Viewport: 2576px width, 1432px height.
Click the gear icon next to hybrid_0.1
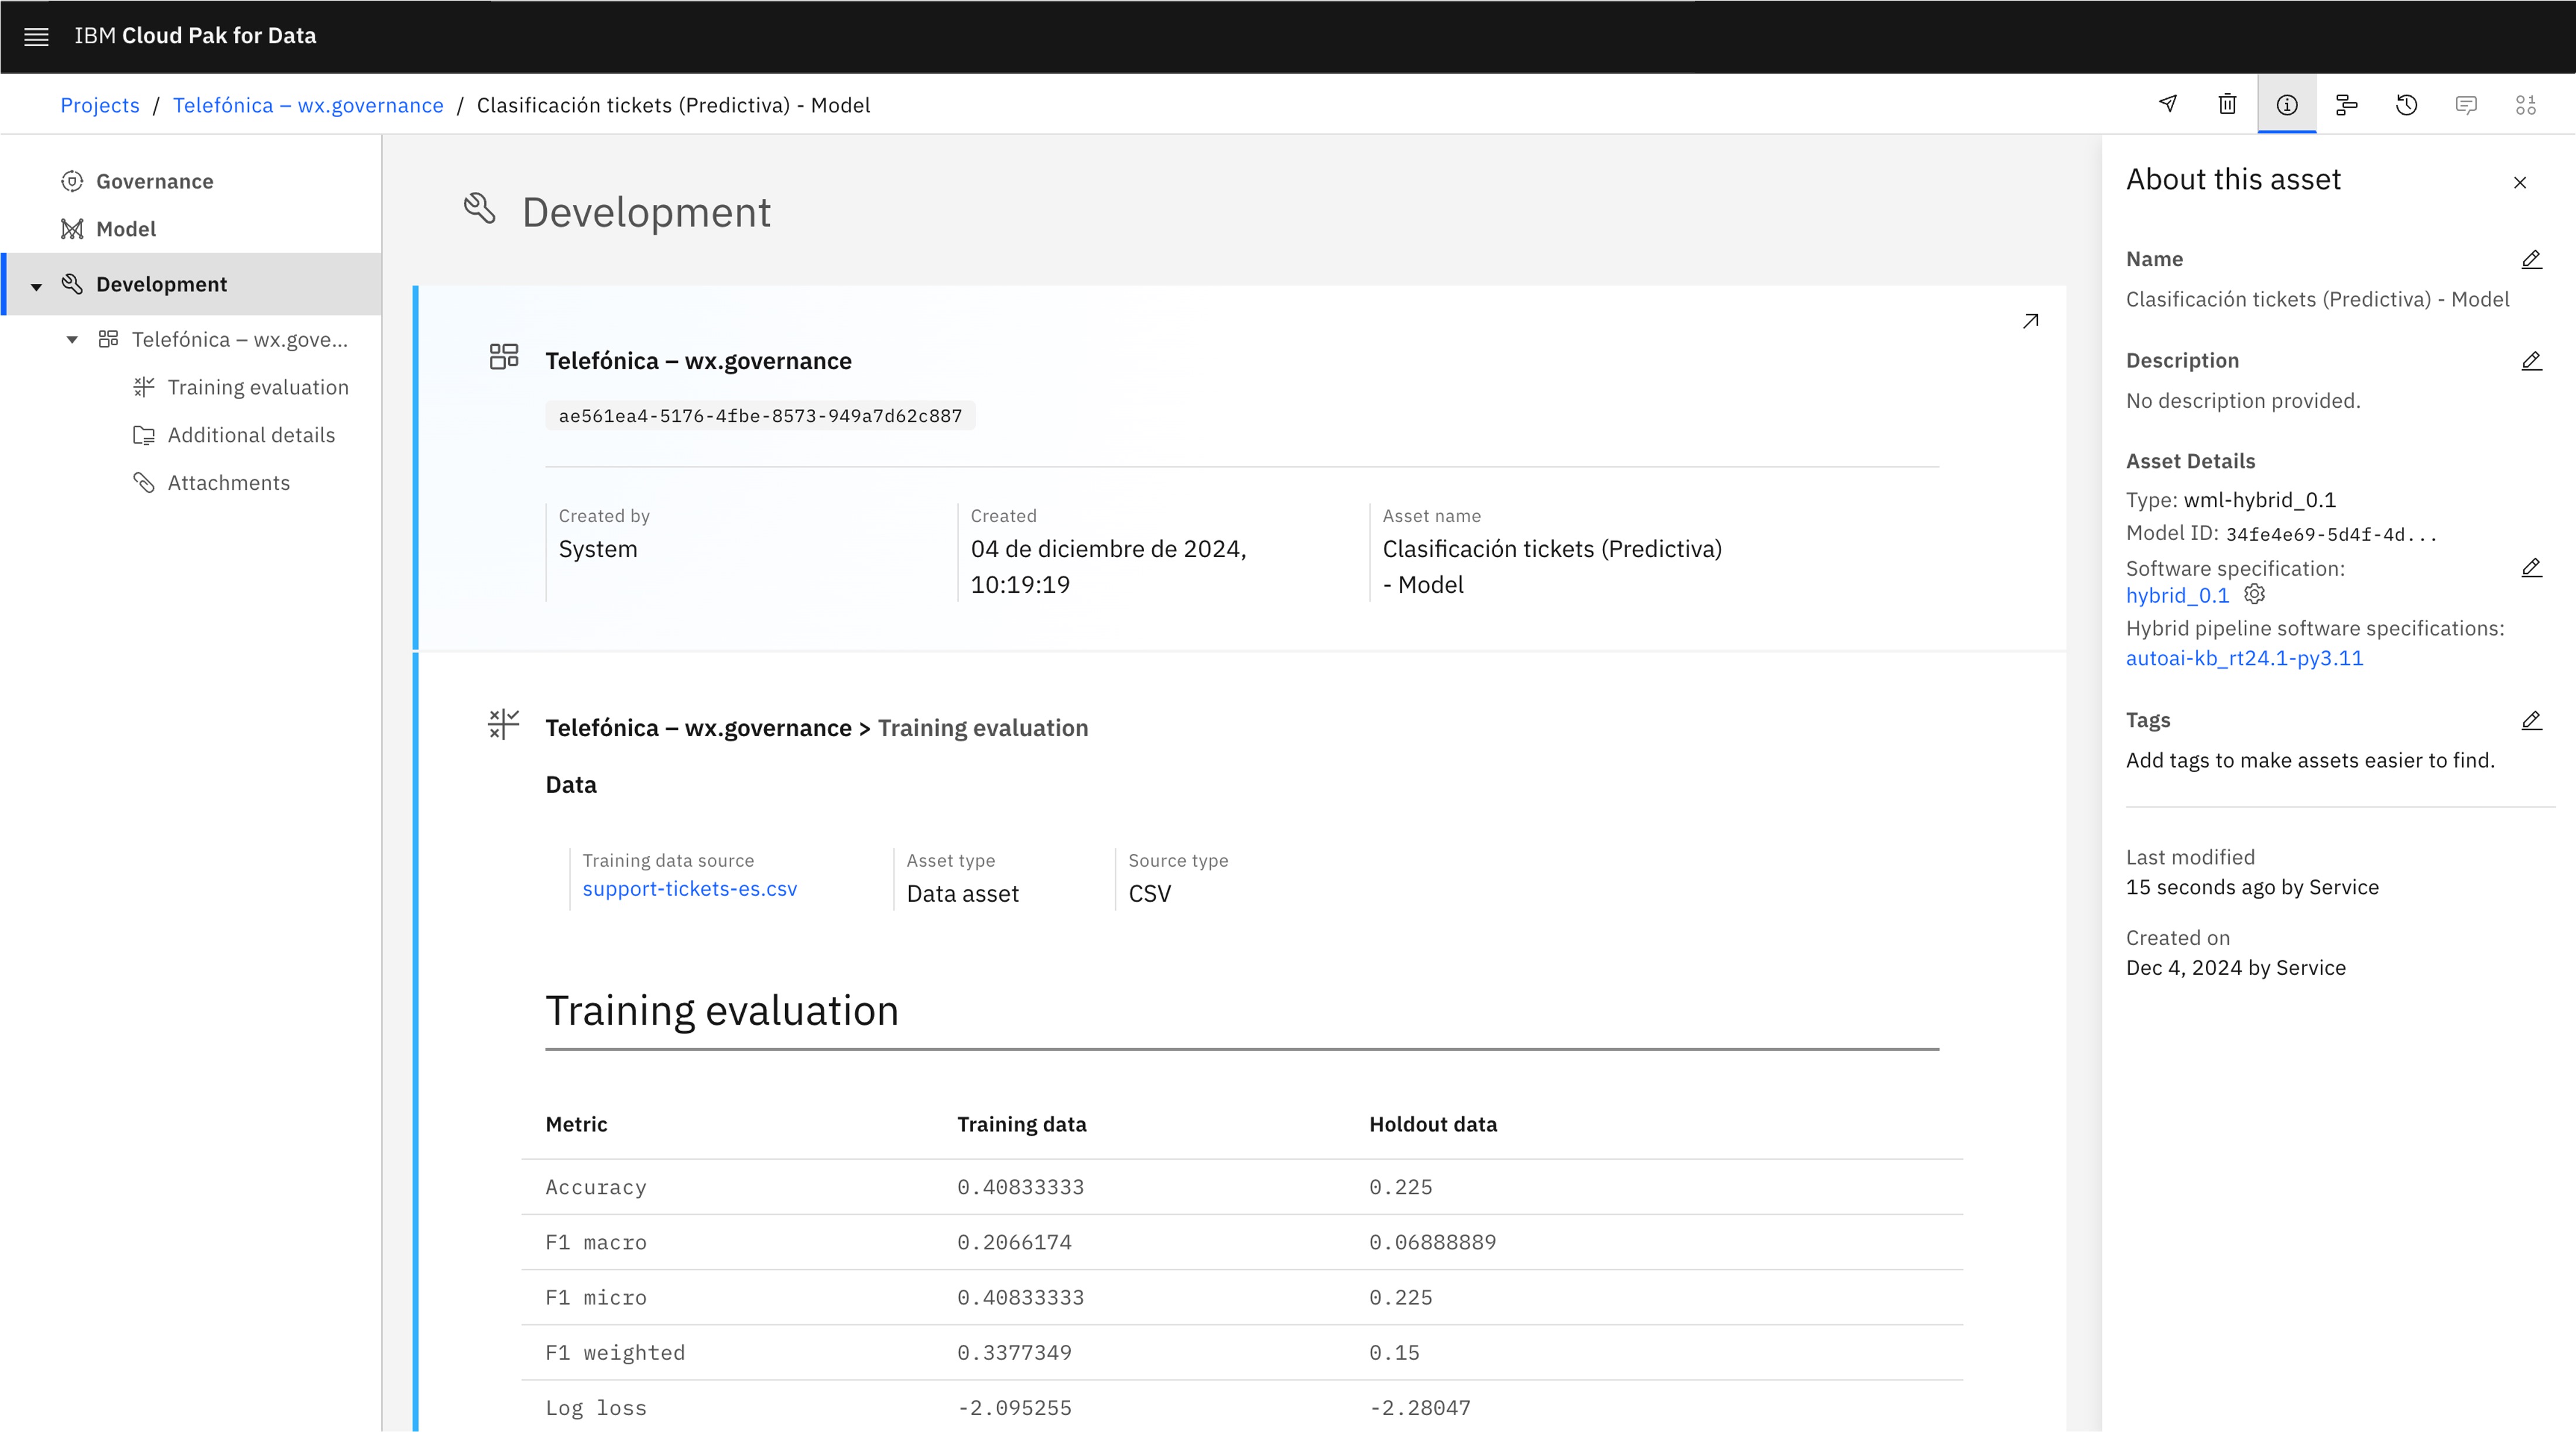tap(2254, 595)
